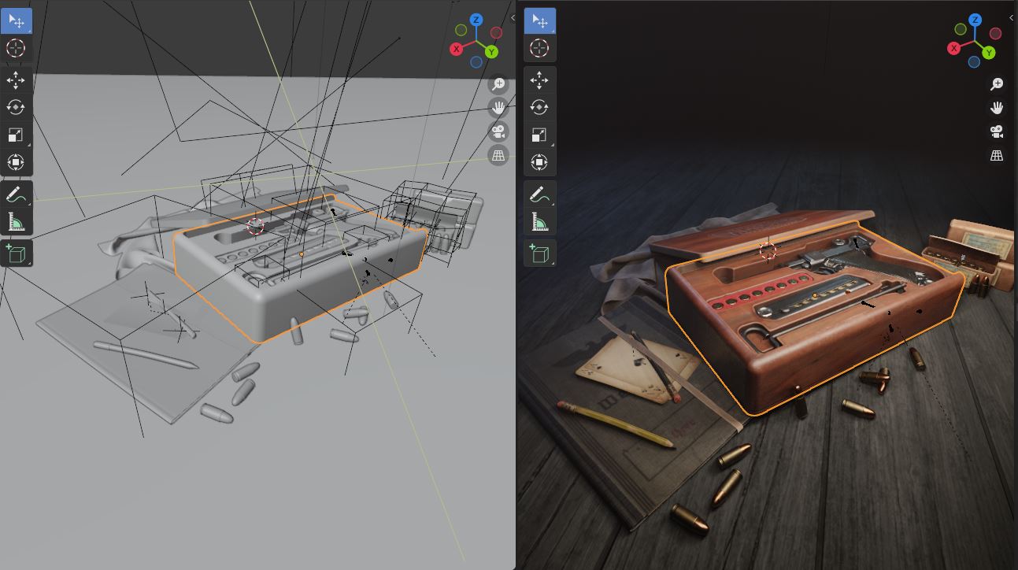Click the hand pan icon in the right viewport
The width and height of the screenshot is (1018, 570).
[997, 107]
